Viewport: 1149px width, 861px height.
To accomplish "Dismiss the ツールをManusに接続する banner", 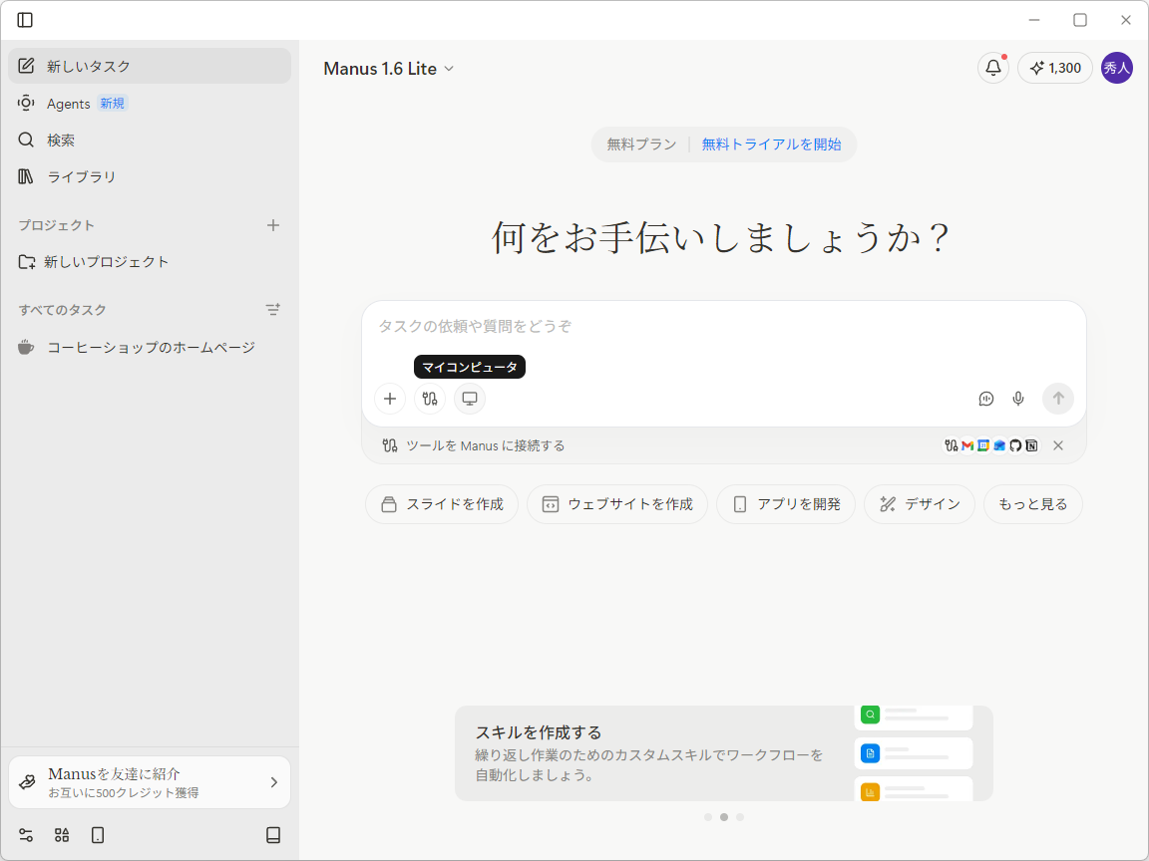I will coord(1058,445).
